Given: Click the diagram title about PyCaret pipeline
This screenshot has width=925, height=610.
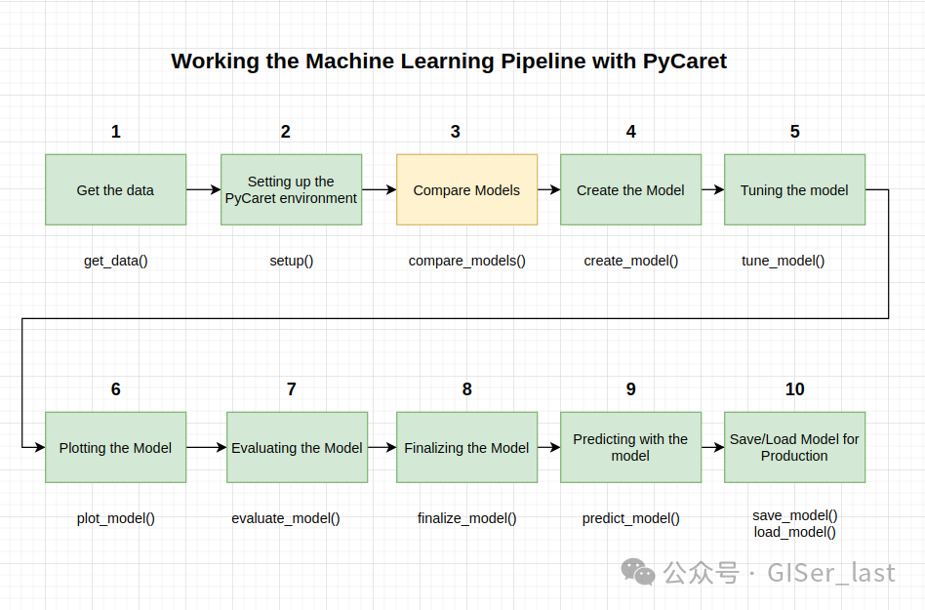Looking at the screenshot, I should 449,61.
